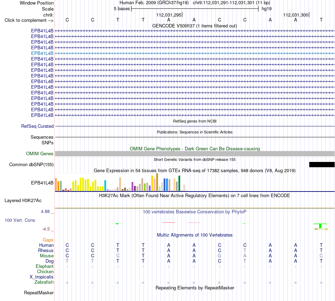Click the -4.5 PhyloP lower value
The width and height of the screenshot is (335, 301).
click(x=46, y=229)
